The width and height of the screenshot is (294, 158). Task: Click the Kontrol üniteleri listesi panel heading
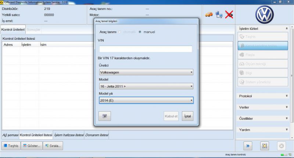click(19, 39)
